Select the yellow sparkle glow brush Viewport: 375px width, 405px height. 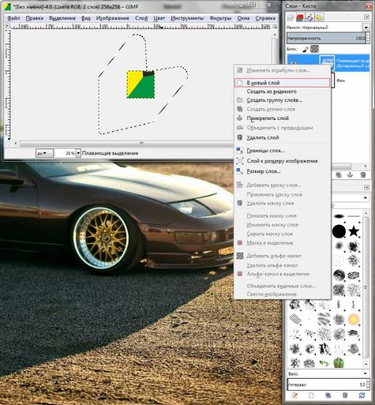[353, 319]
